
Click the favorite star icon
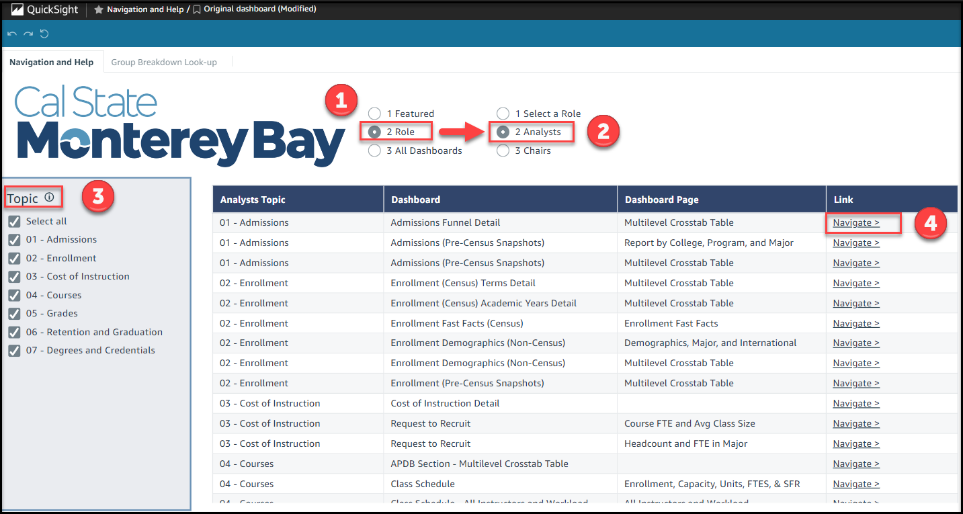99,9
